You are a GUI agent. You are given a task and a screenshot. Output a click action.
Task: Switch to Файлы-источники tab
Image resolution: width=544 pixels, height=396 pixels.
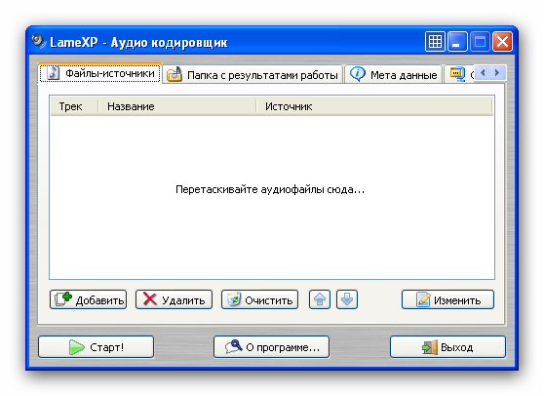[x=99, y=73]
